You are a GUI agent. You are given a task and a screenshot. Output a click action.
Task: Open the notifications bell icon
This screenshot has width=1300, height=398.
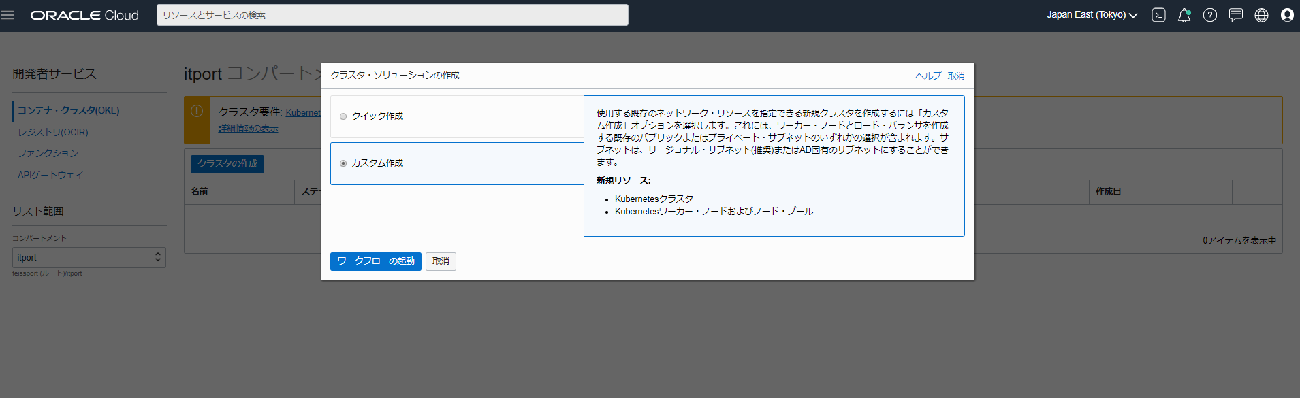1184,15
